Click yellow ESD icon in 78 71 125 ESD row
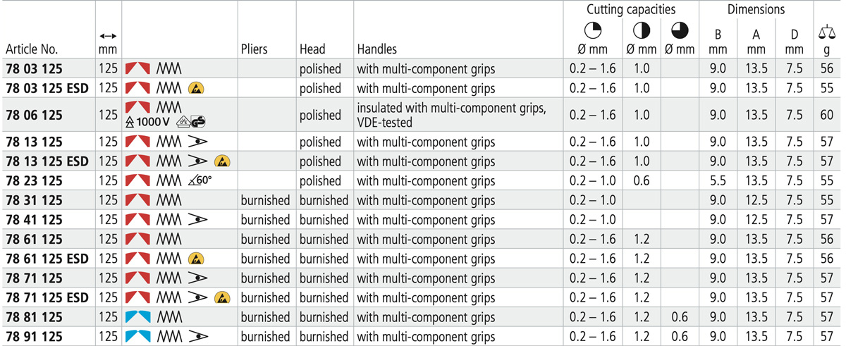 [x=221, y=297]
